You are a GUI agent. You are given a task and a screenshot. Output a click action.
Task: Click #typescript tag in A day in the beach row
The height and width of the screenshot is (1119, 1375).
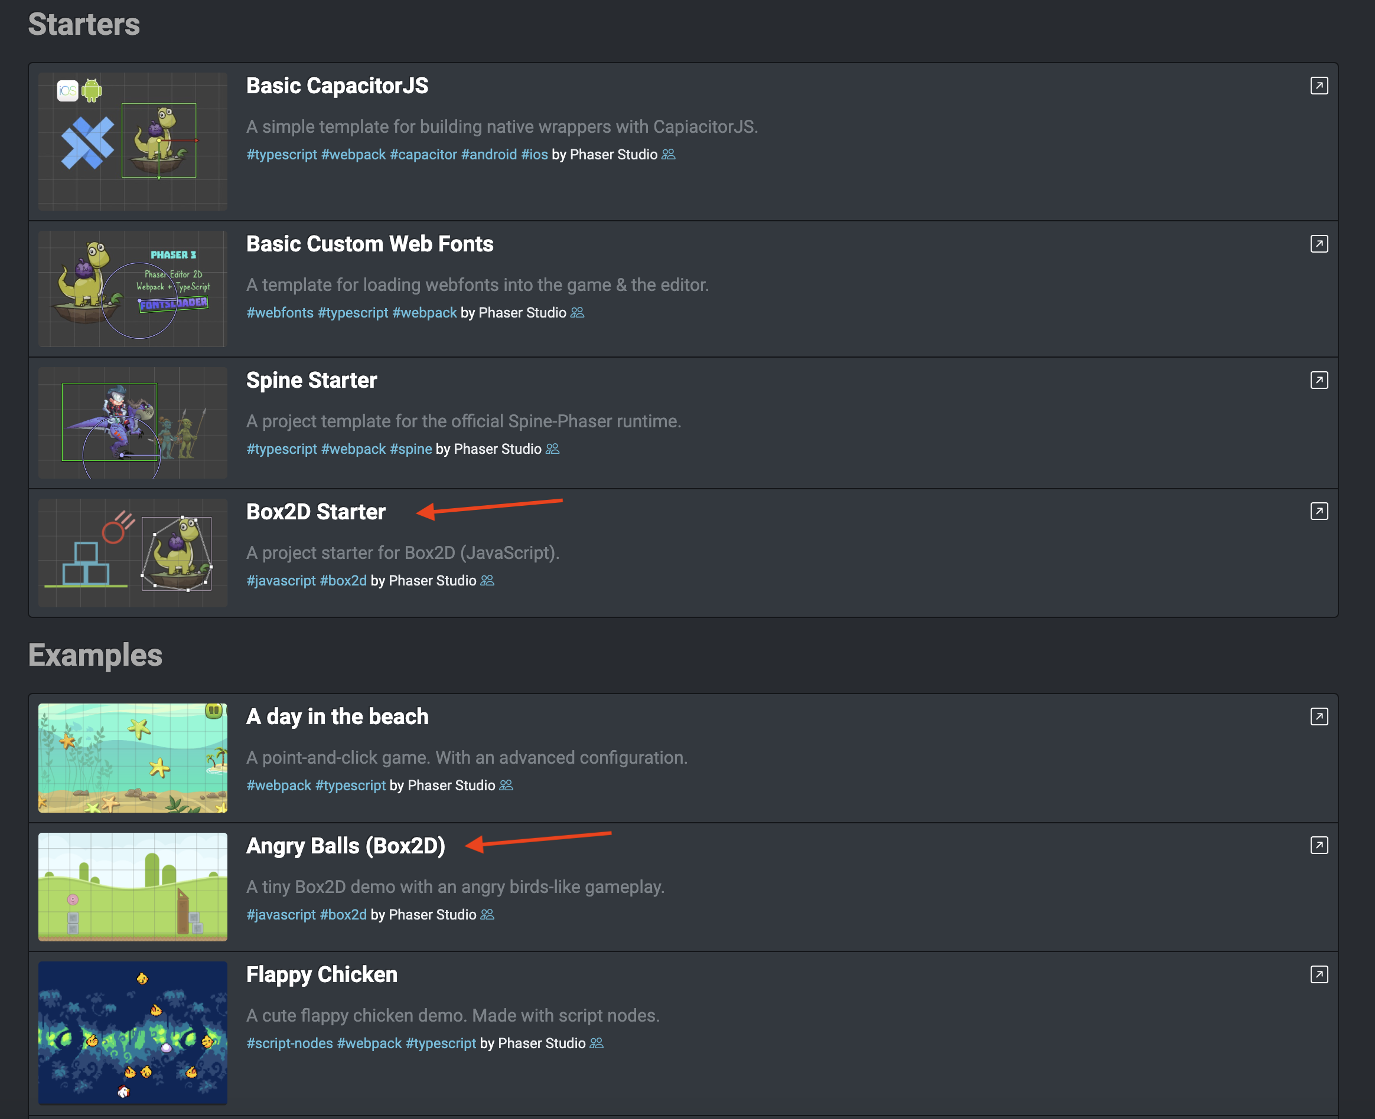point(350,785)
